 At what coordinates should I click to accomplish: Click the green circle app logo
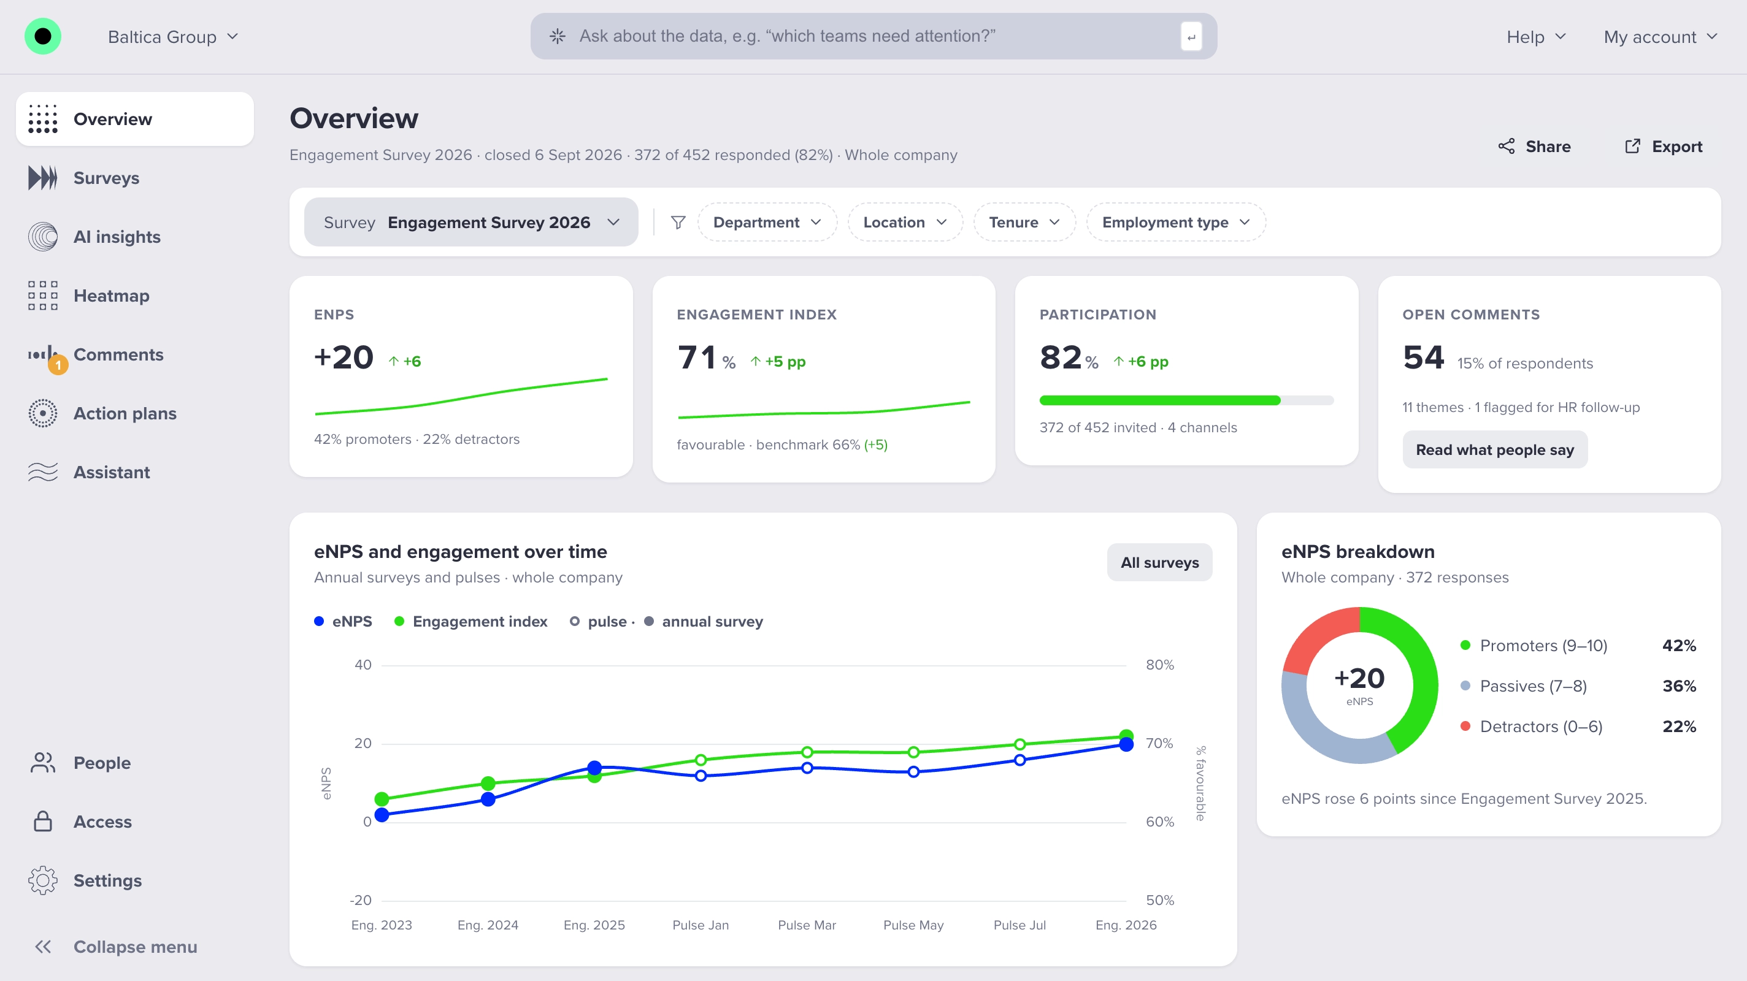(x=43, y=37)
